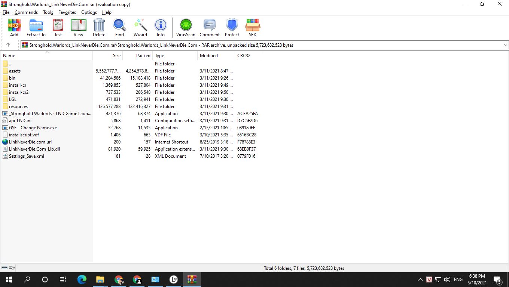Open the Favorites menu
The height and width of the screenshot is (287, 509).
pyautogui.click(x=67, y=12)
